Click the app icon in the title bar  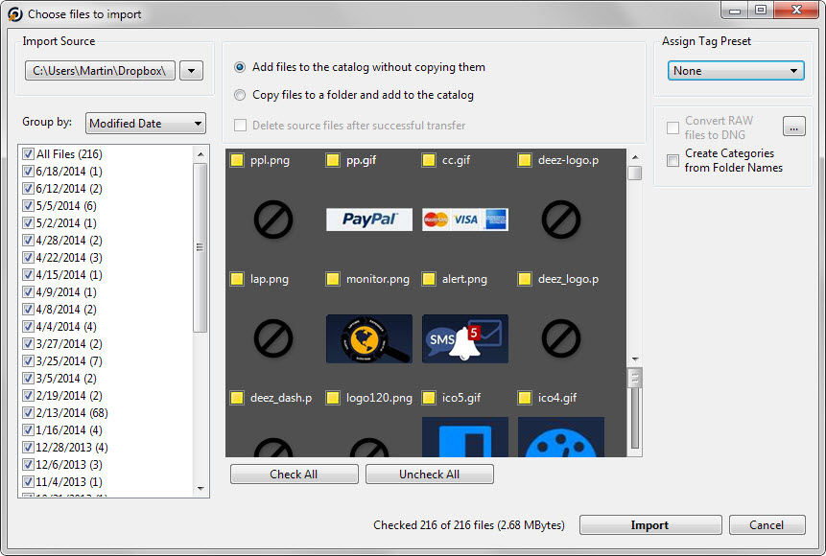click(x=14, y=14)
